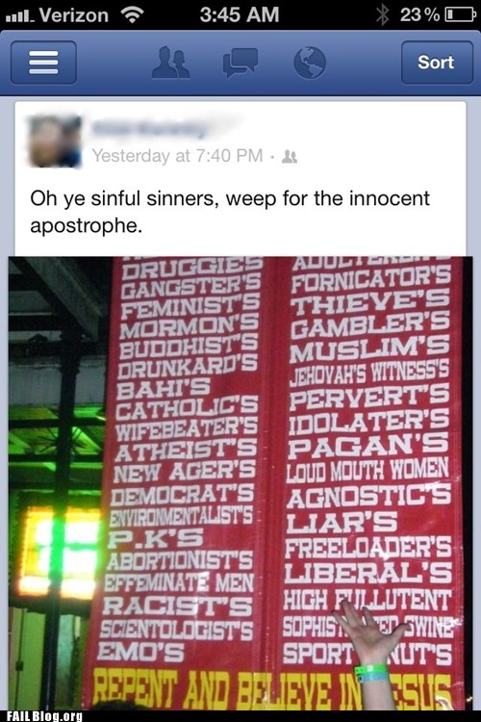
Task: Tap the battery icon in status bar
Action: pos(460,14)
